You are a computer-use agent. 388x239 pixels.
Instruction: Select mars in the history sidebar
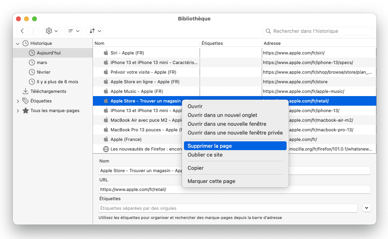point(53,62)
